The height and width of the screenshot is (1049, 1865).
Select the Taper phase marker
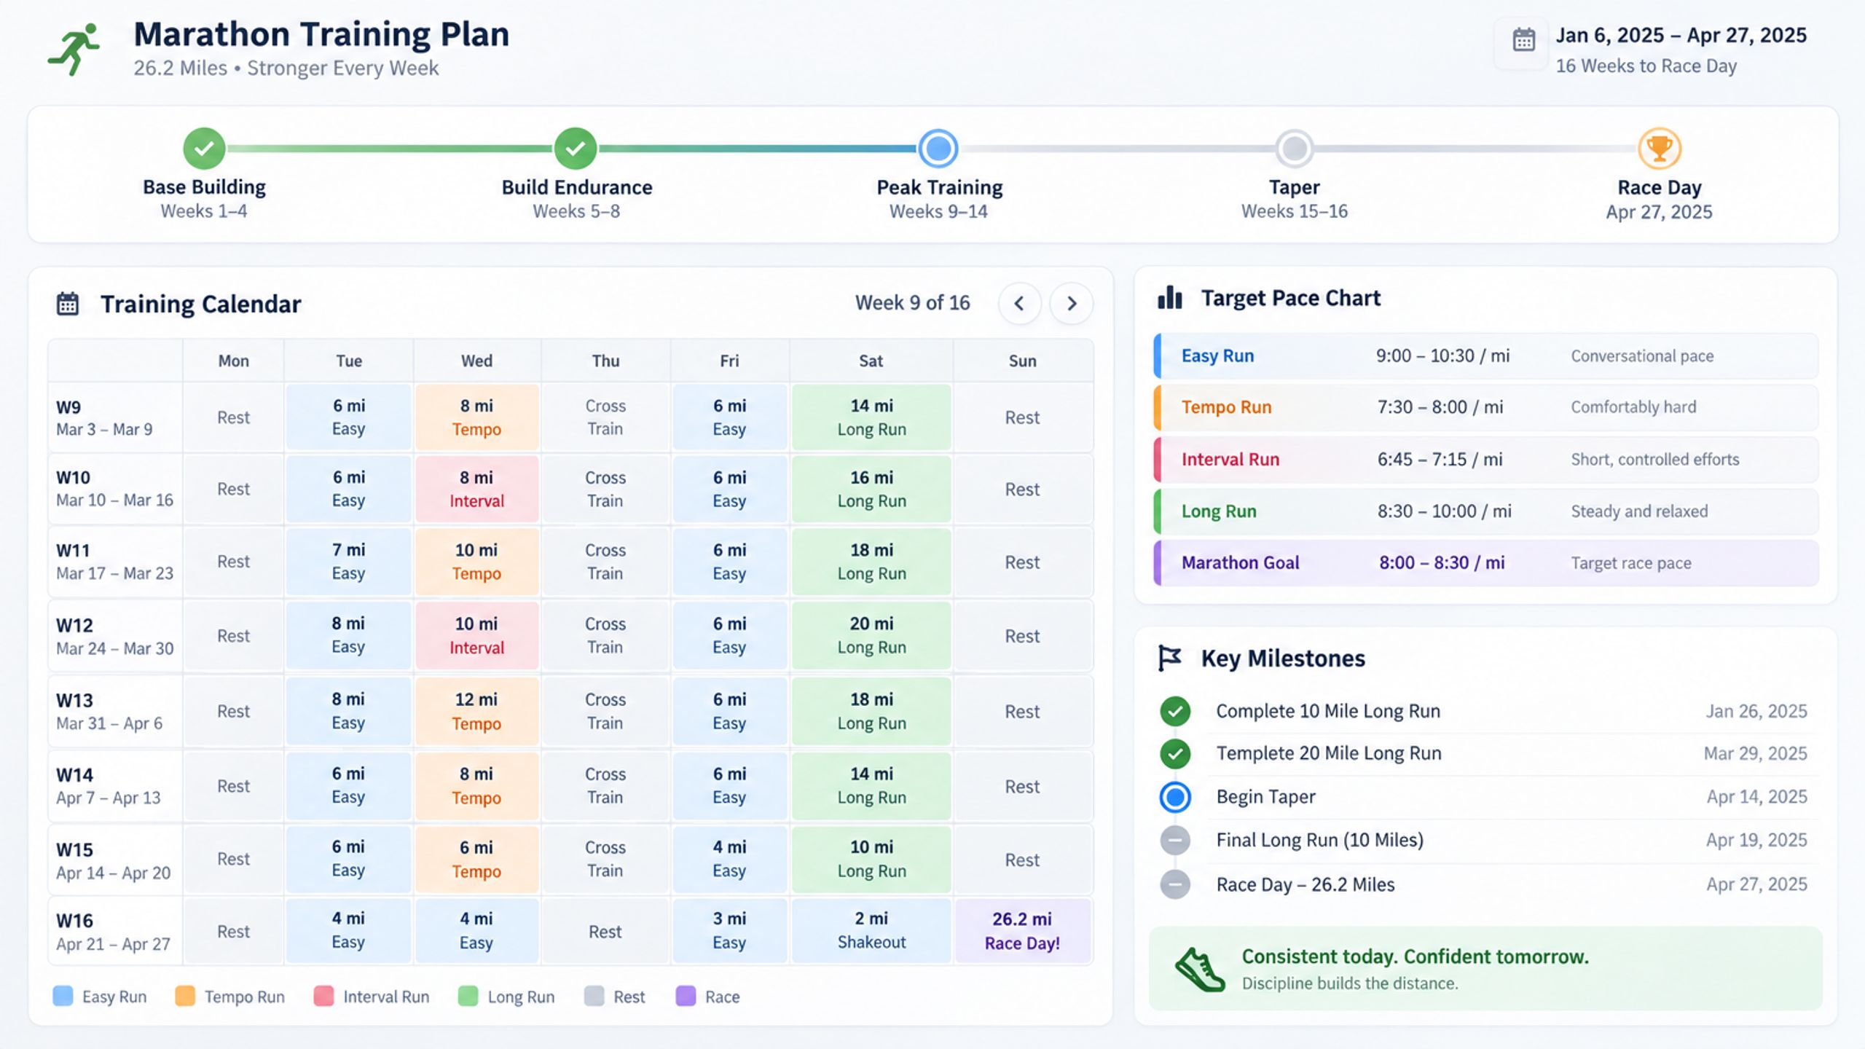[1295, 149]
